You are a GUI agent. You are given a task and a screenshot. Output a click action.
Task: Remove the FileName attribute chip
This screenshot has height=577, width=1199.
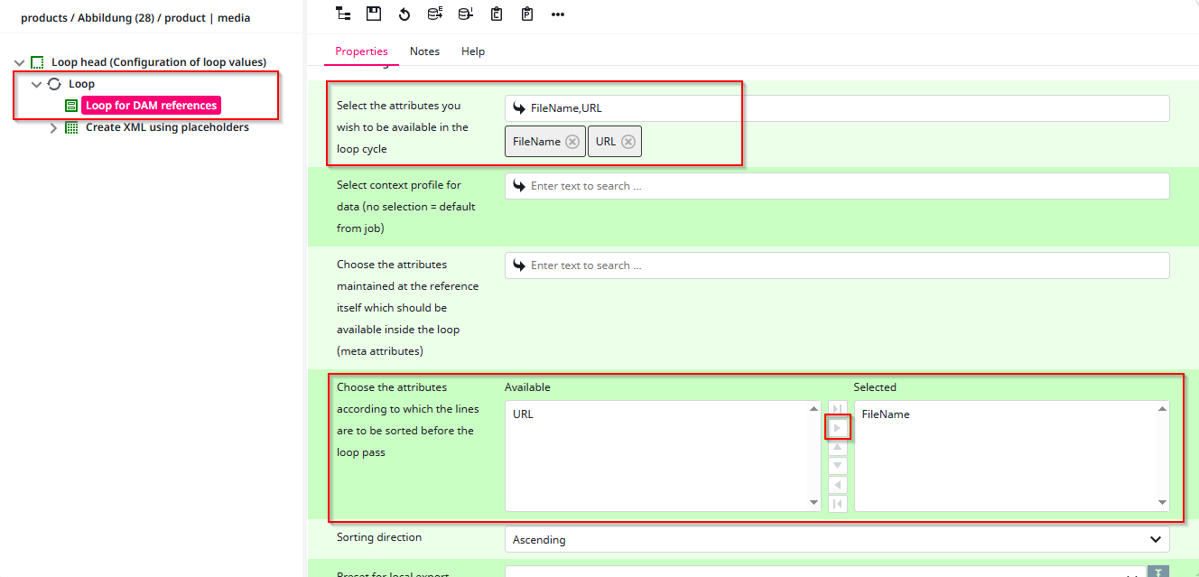tap(572, 142)
